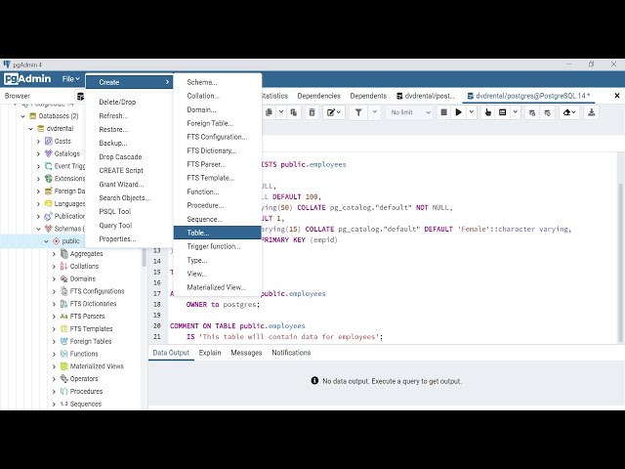Click the Materialized Views node icon

tap(64, 366)
